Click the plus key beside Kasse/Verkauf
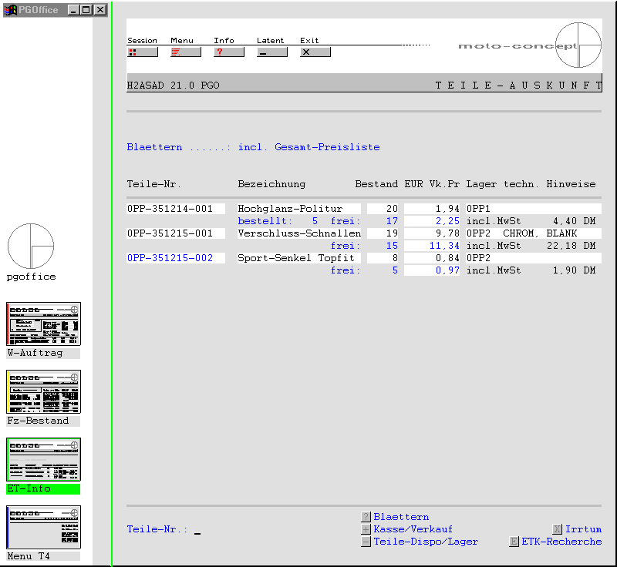The image size is (617, 567). click(366, 529)
